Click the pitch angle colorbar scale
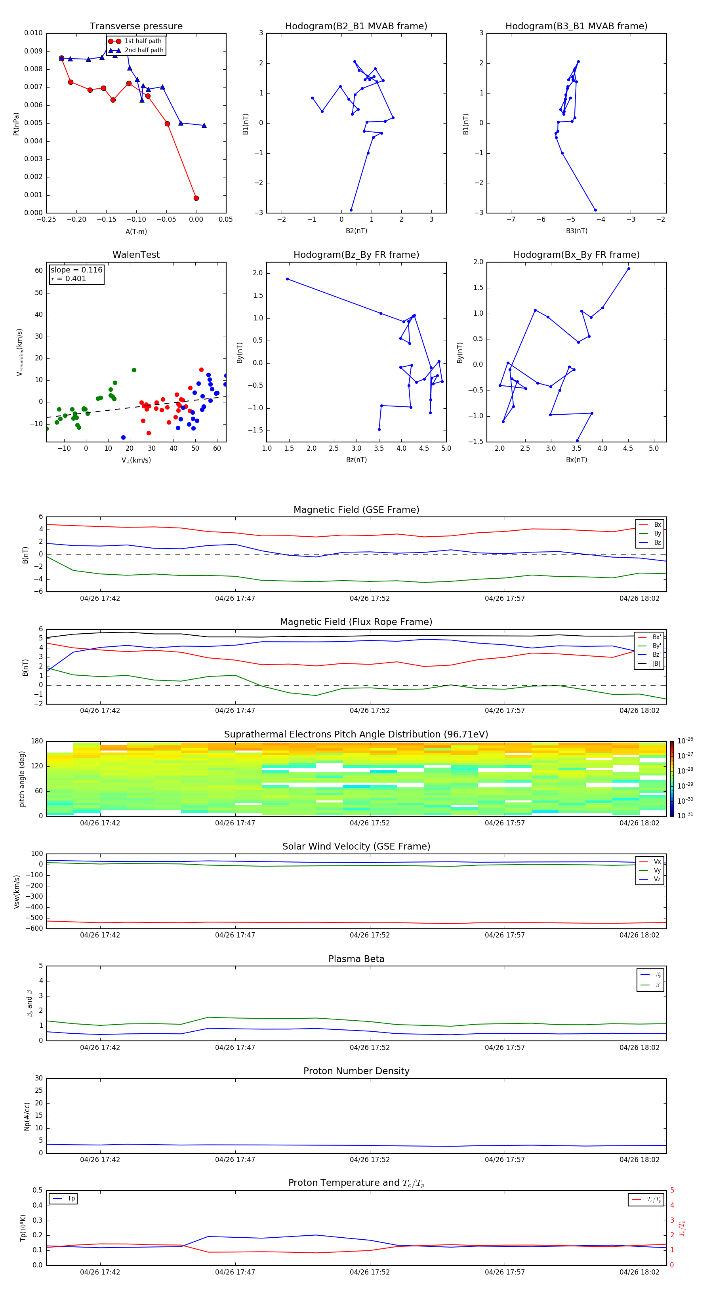Viewport: 713px width, 1307px height. [x=672, y=778]
